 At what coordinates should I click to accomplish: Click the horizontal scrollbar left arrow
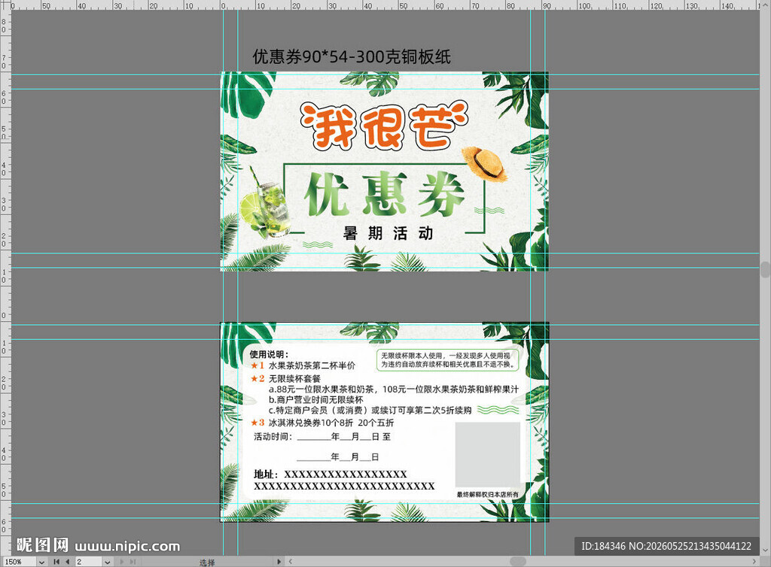(x=290, y=562)
